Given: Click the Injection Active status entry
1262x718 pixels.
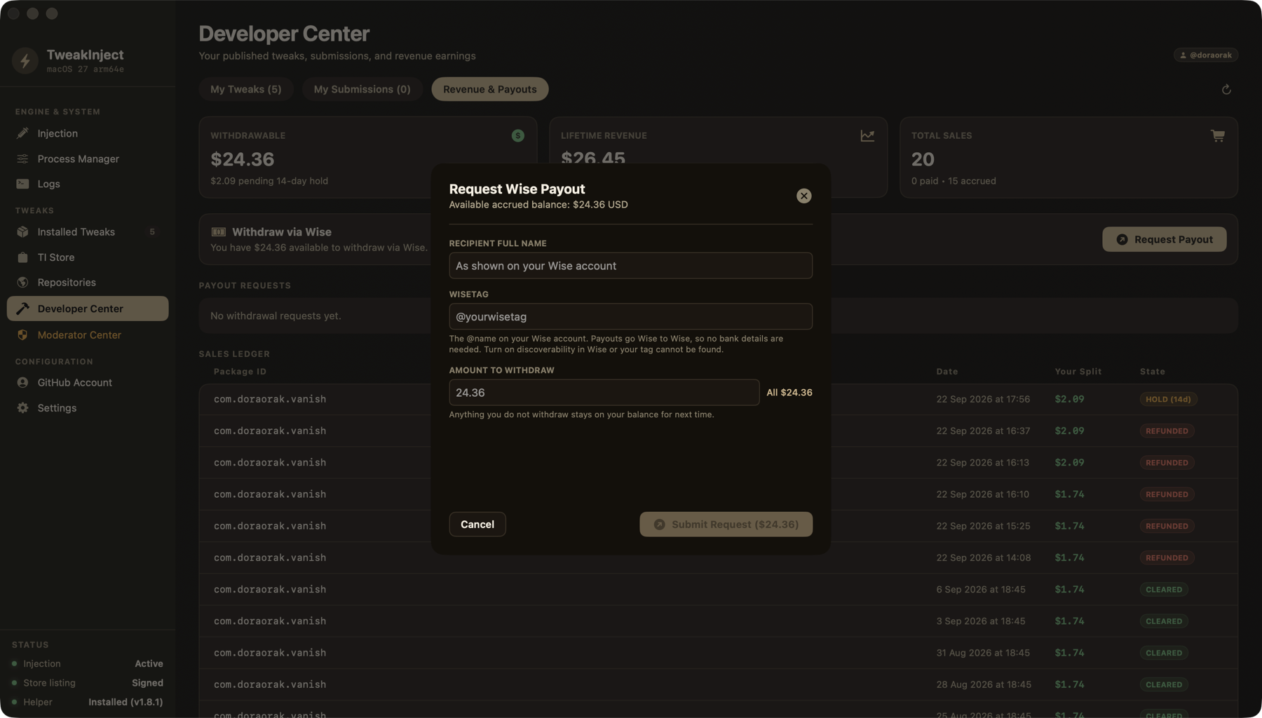Looking at the screenshot, I should pos(88,663).
